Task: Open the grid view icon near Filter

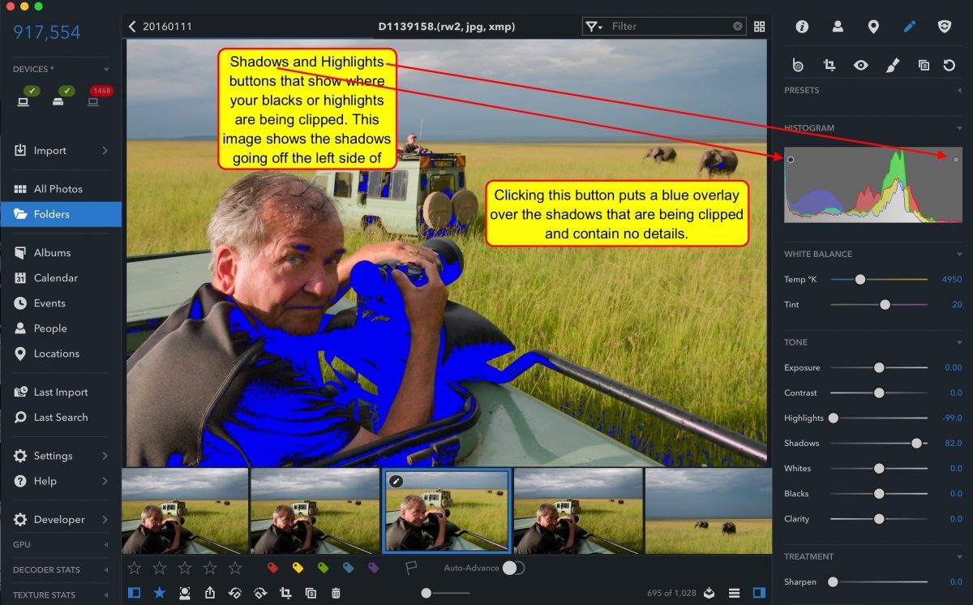Action: coord(760,27)
